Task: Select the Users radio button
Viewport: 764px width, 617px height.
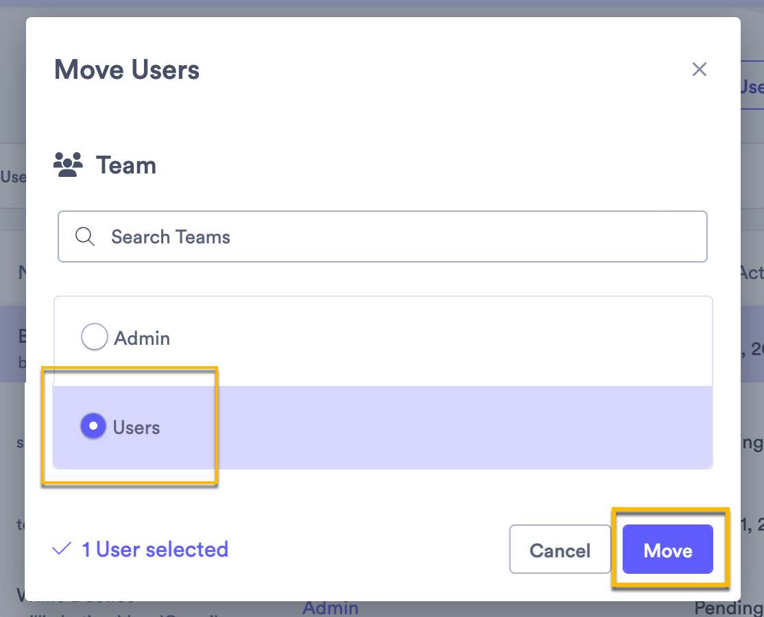Action: point(93,426)
